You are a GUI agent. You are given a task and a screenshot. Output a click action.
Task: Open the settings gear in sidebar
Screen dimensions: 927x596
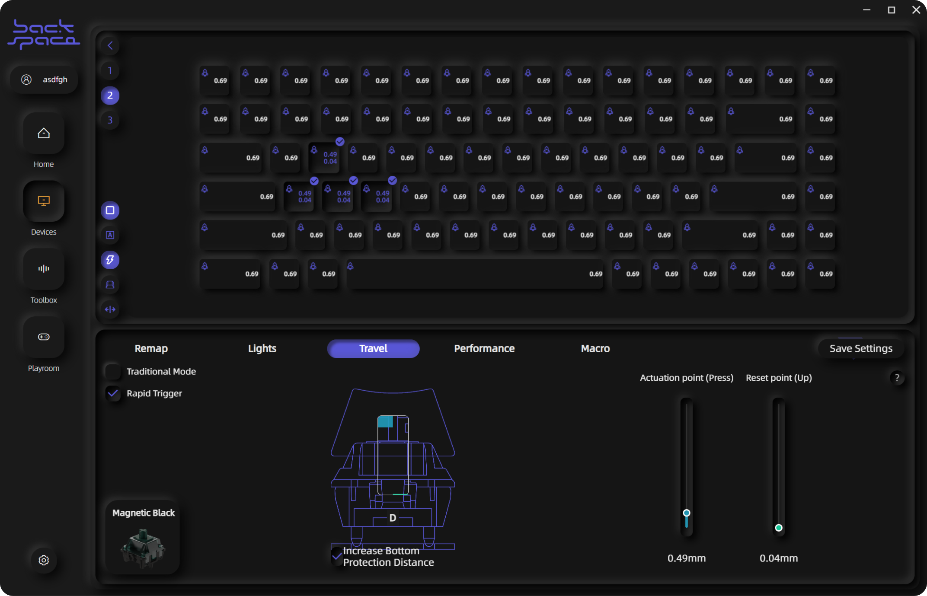(x=44, y=560)
